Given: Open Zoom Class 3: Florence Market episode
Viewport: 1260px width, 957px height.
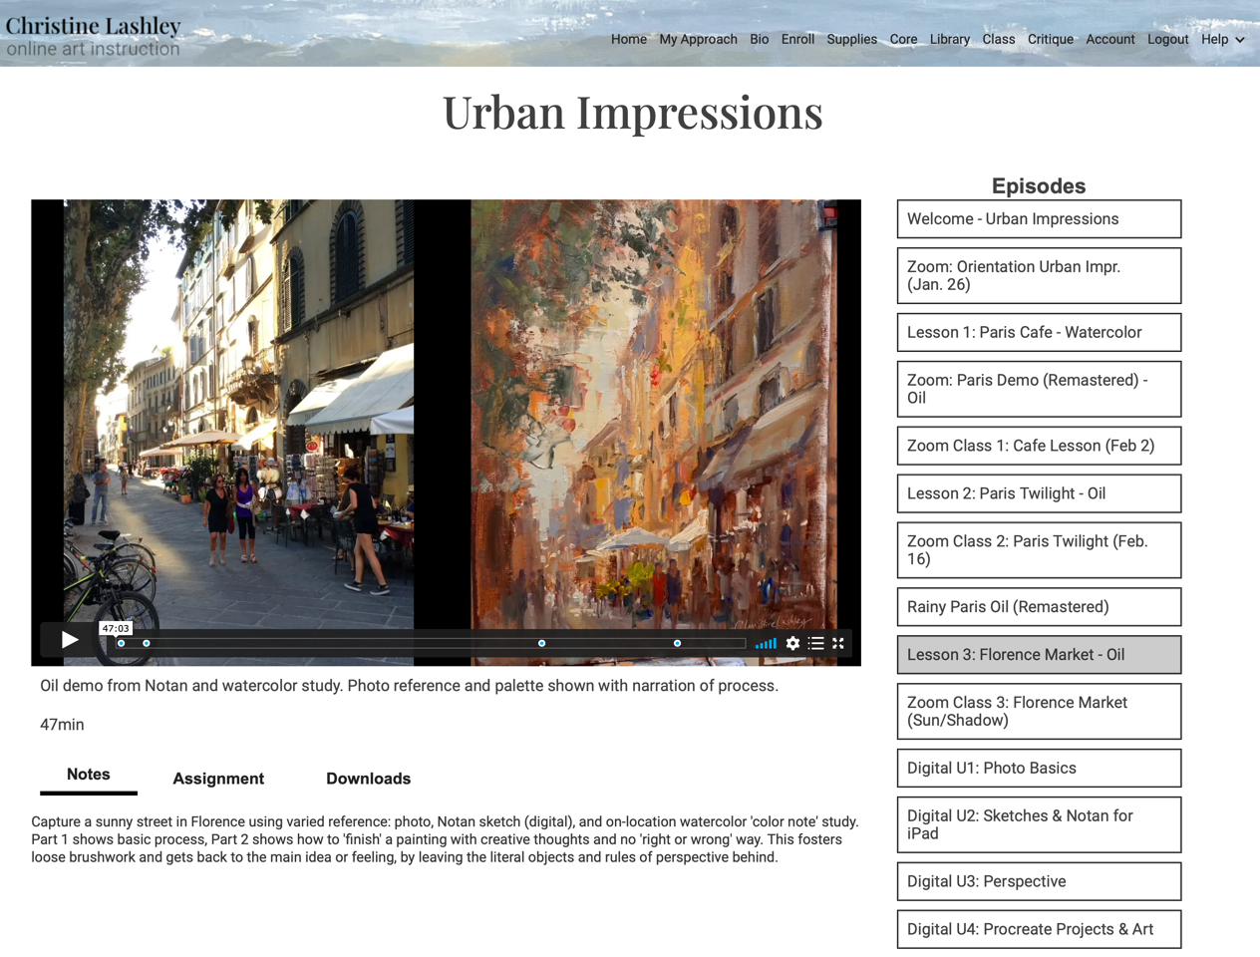Looking at the screenshot, I should click(x=1039, y=712).
